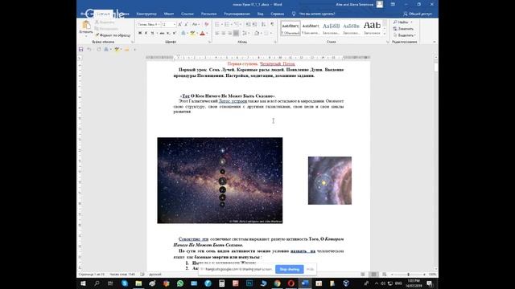This screenshot has width=515, height=289.
Task: Open Google Chrome from the taskbar
Action: [x=277, y=283]
